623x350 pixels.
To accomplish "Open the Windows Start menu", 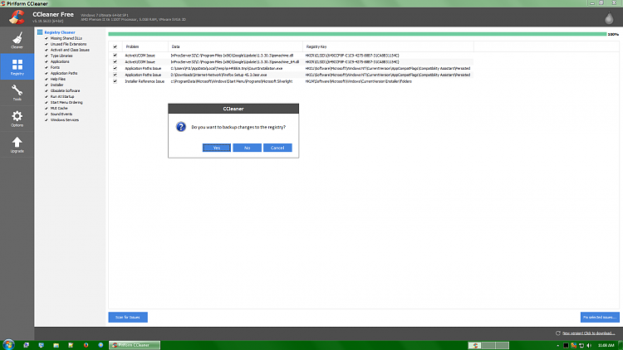I will tap(8, 345).
